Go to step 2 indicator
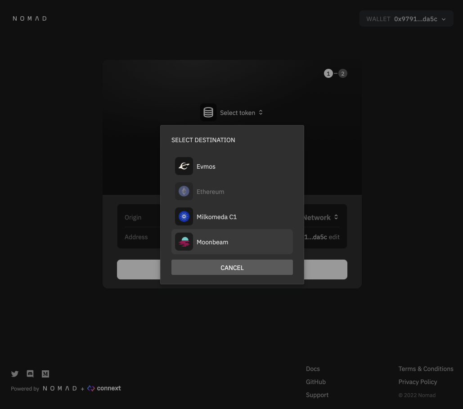463x409 pixels. tap(343, 73)
